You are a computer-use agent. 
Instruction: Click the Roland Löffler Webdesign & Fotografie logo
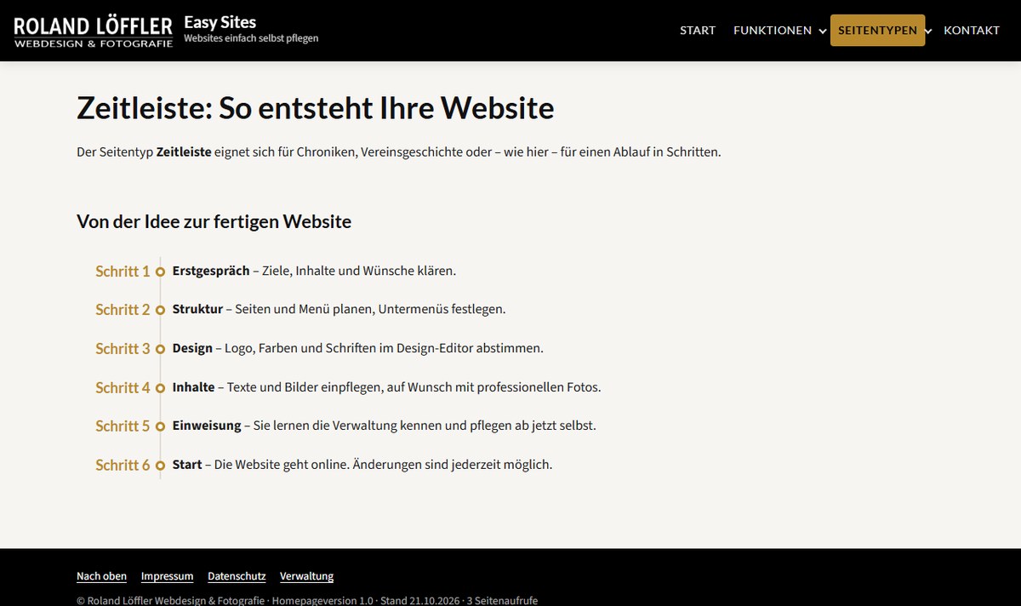click(x=94, y=31)
